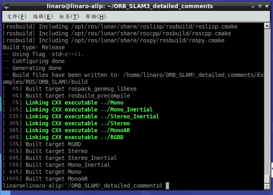The height and width of the screenshot is (195, 273).
Task: Click 'Linking CXX executable ../Stereo' line
Action: [x=66, y=123]
